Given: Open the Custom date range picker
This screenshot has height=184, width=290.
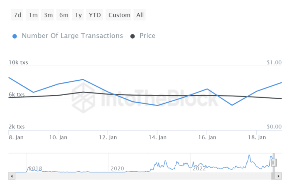Looking at the screenshot, I should [x=119, y=15].
